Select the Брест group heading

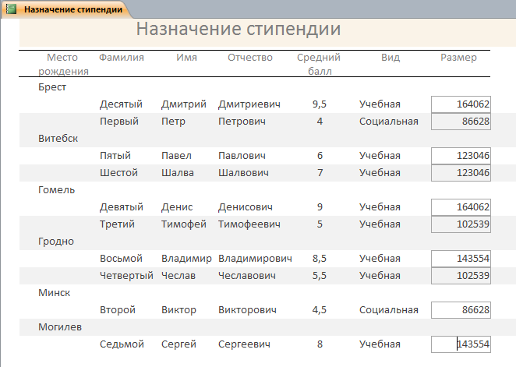coord(52,87)
